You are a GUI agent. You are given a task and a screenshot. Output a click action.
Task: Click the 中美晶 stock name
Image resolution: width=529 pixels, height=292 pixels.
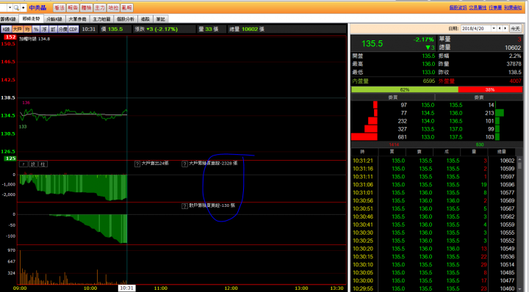pyautogui.click(x=37, y=7)
